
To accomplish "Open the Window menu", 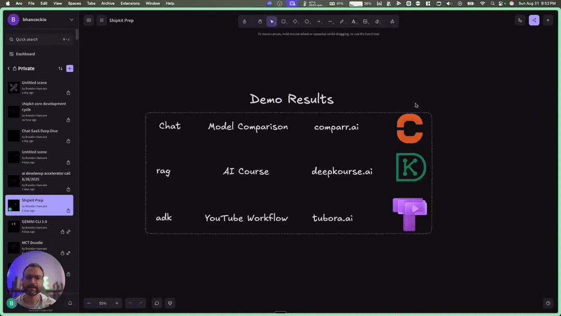I will coord(153,3).
